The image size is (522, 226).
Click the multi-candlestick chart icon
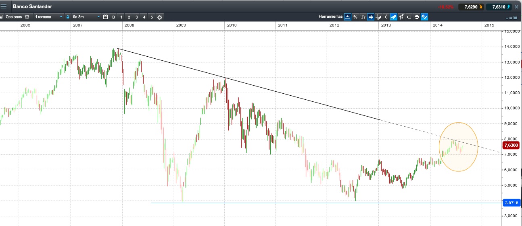[x=401, y=17]
